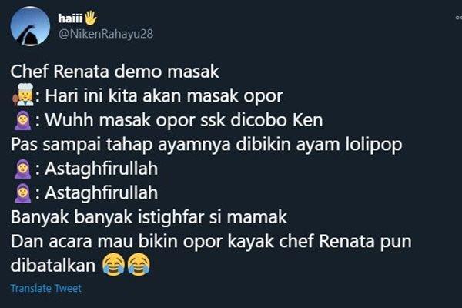Click the word "dibatalkan"

53,265
